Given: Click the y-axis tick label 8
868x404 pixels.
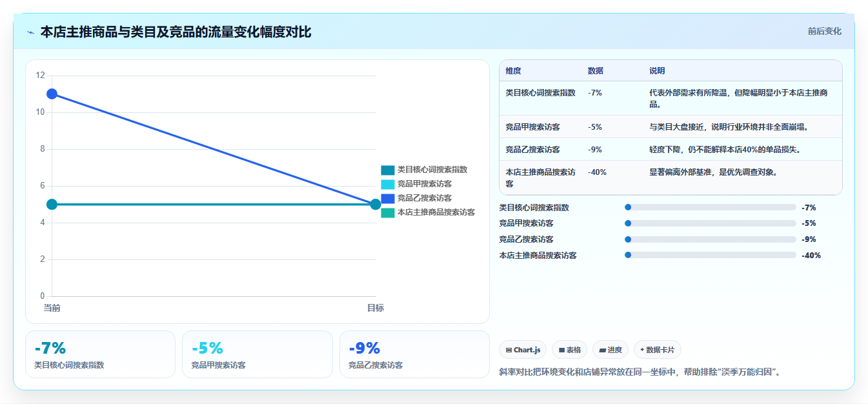Looking at the screenshot, I should pyautogui.click(x=43, y=149).
